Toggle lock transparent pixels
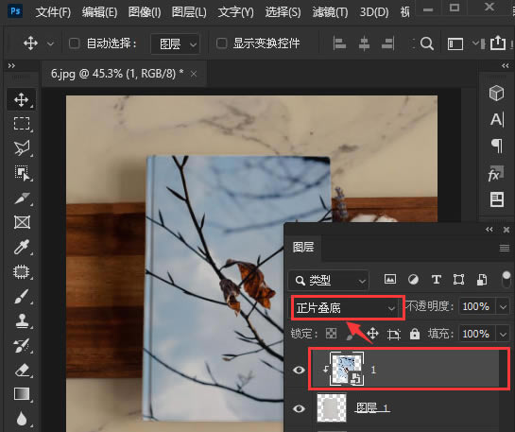 [x=331, y=334]
